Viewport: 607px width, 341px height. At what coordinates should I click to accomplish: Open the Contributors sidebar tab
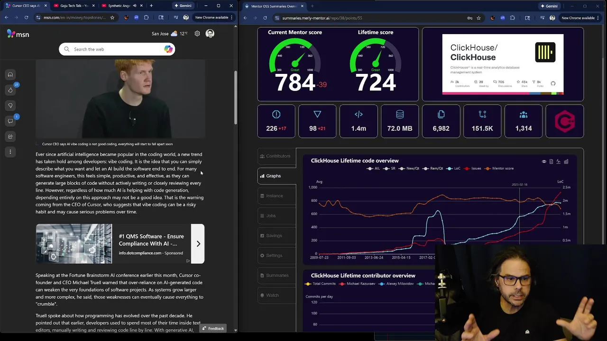point(276,156)
